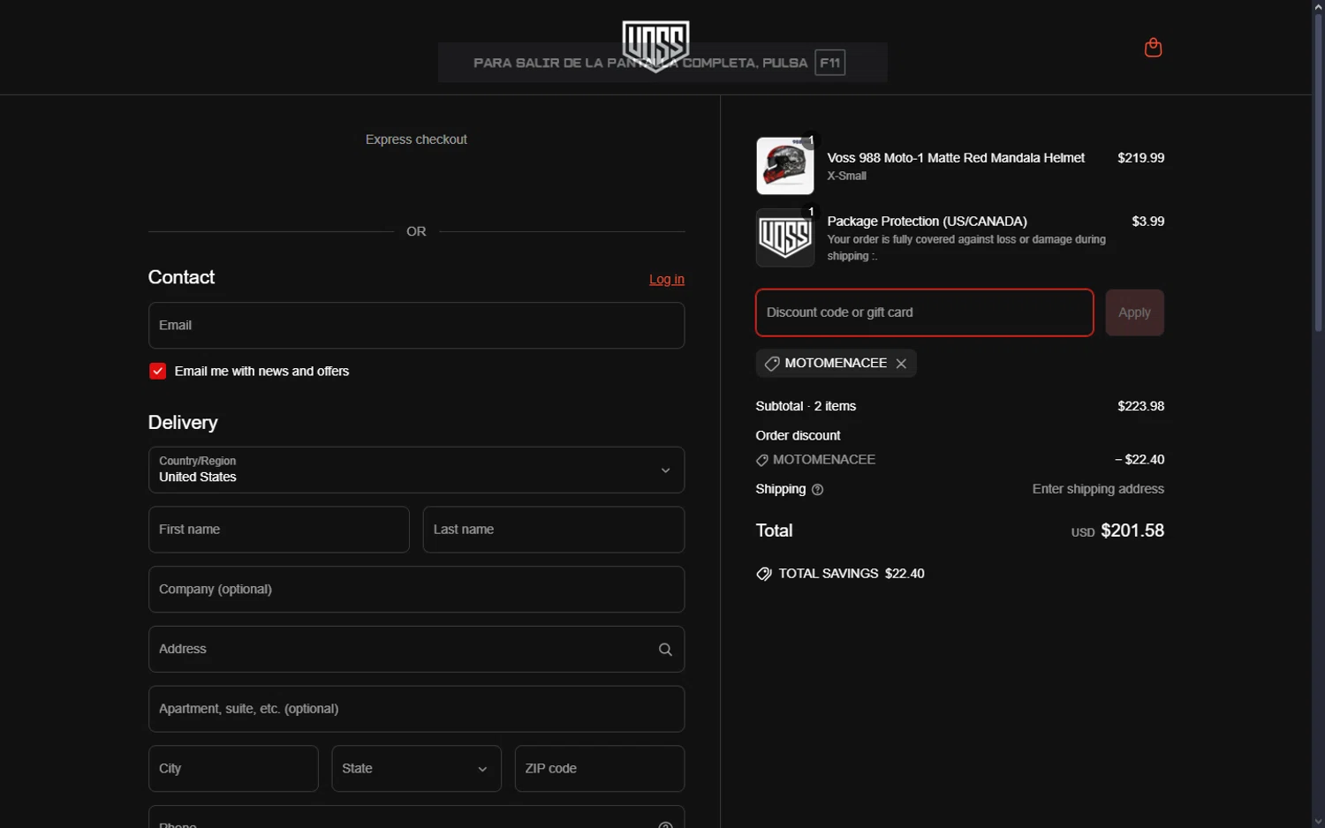Screen dimensions: 1325x828
Task: Click the Apply discount button
Action: click(x=1134, y=312)
